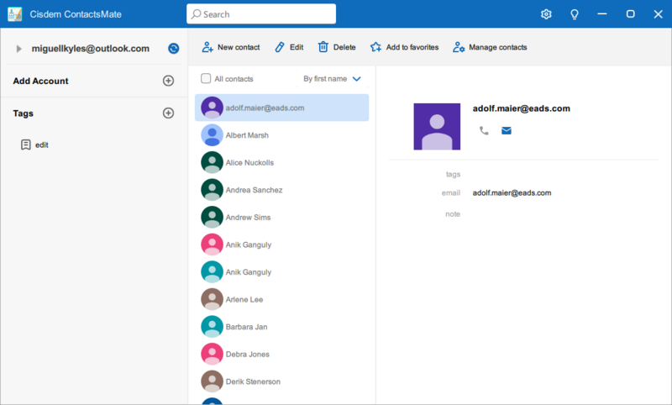Image resolution: width=672 pixels, height=405 pixels.
Task: Click Edit in the toolbar
Action: [x=289, y=47]
